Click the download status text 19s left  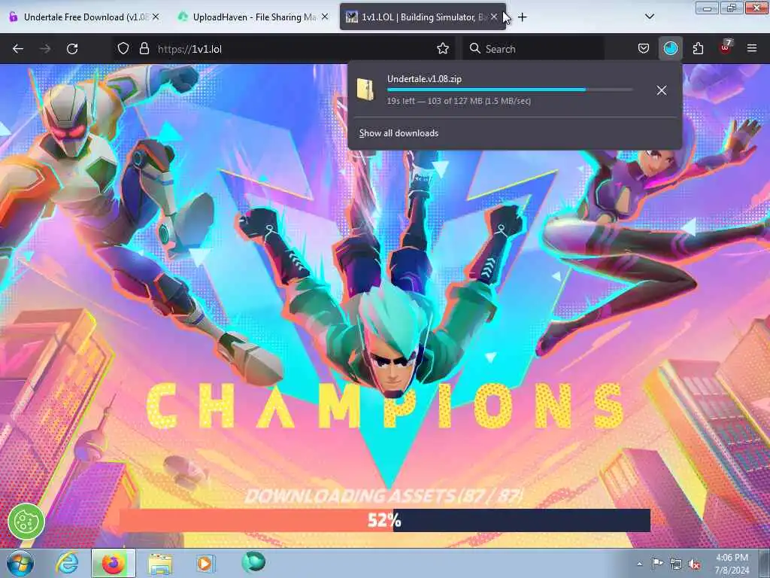point(459,102)
